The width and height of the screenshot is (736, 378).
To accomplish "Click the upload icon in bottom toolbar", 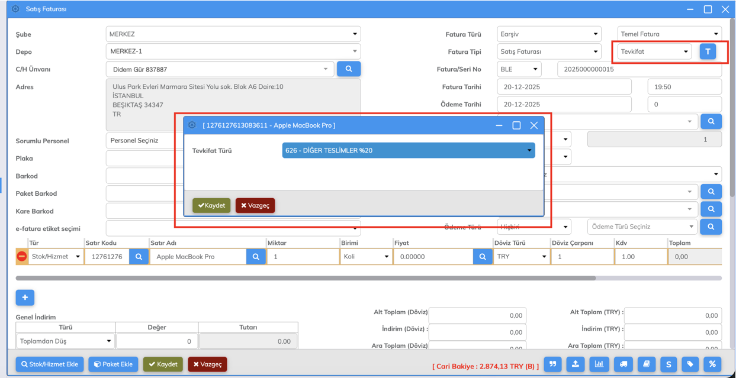I will [x=576, y=364].
